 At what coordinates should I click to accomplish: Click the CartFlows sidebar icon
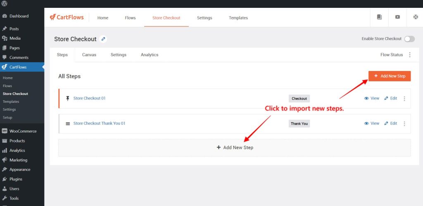point(4,67)
